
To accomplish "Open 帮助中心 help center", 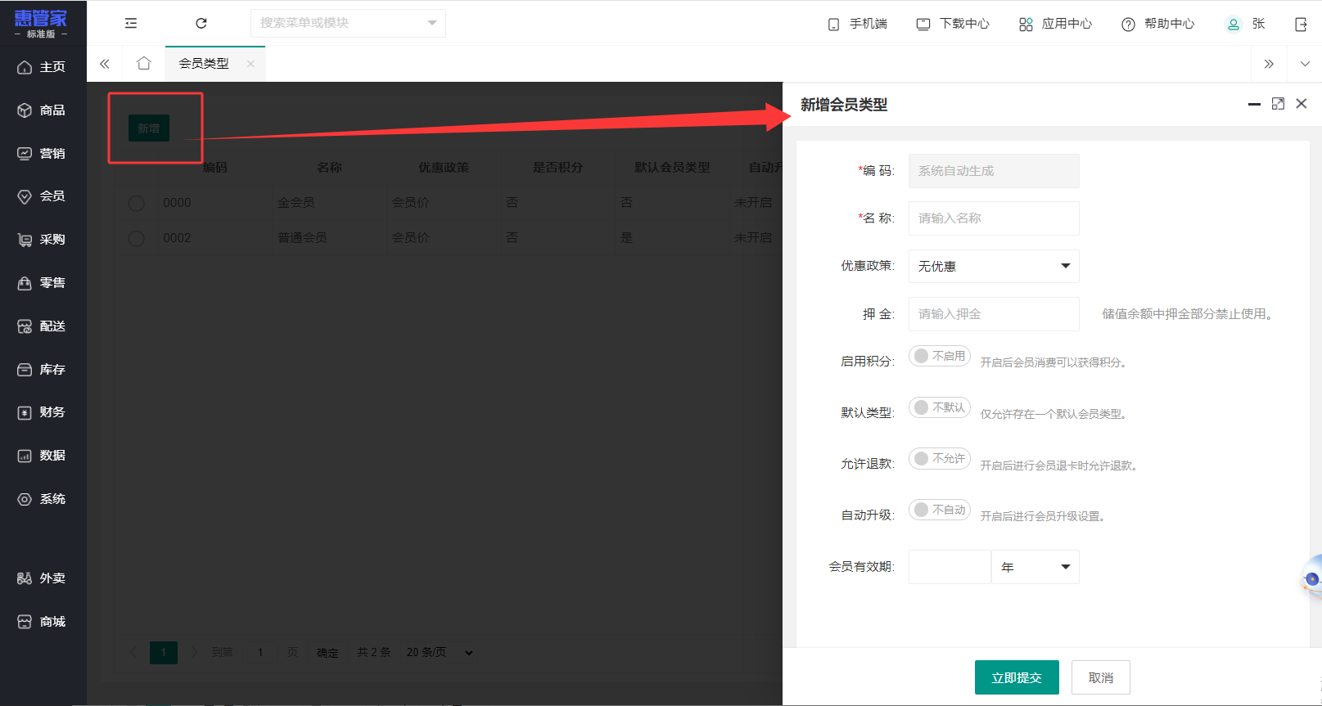I will click(x=1157, y=24).
